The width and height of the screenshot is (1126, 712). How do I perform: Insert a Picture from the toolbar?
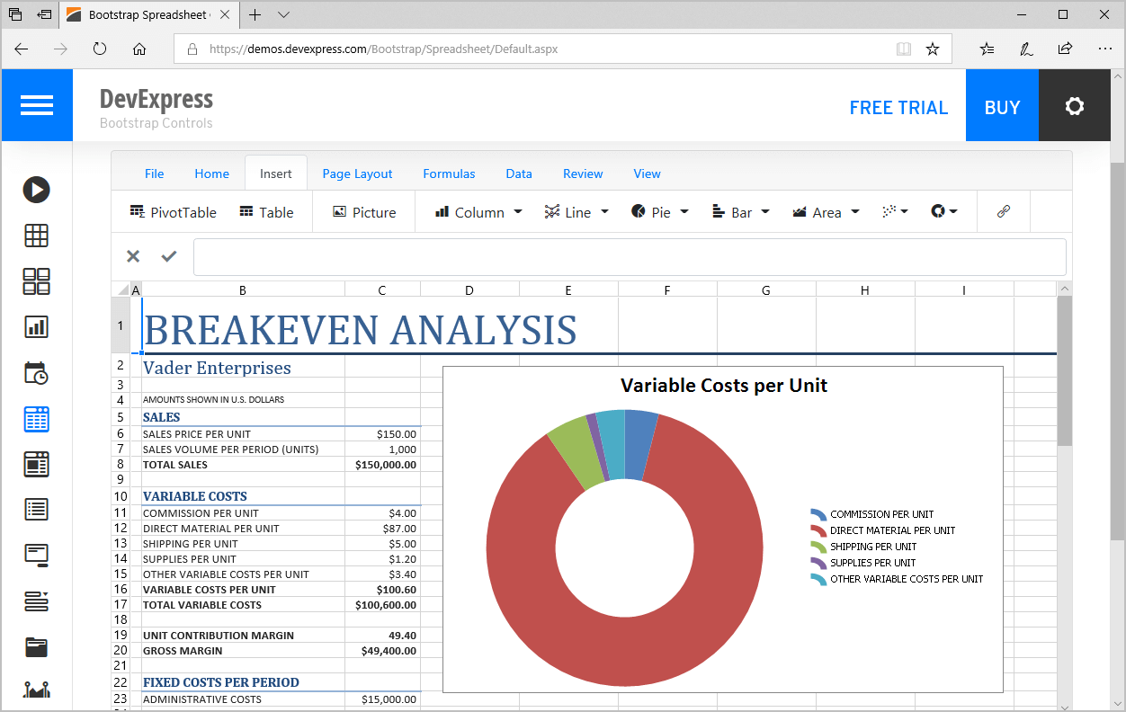[364, 212]
